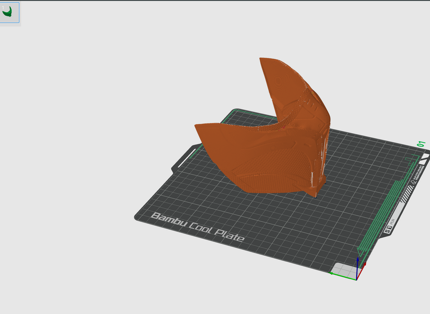This screenshot has width=430, height=314.
Task: Click the HS icon beside the PLA label
Action: tap(387, 231)
